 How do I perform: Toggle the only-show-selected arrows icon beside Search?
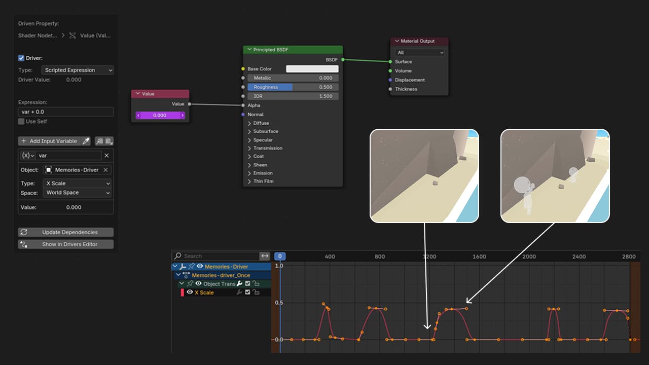point(265,256)
